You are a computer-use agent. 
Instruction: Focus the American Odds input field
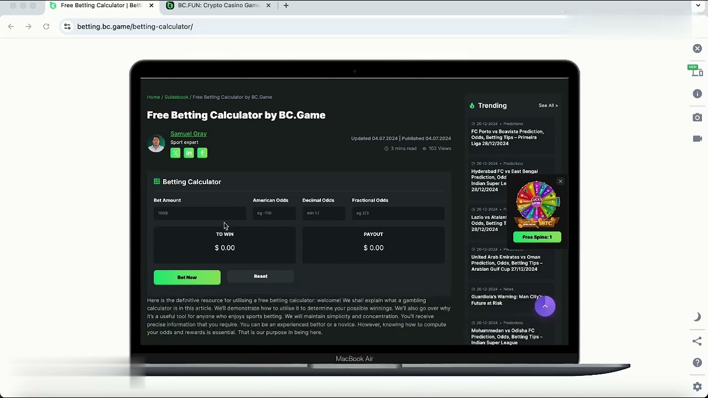[274, 213]
